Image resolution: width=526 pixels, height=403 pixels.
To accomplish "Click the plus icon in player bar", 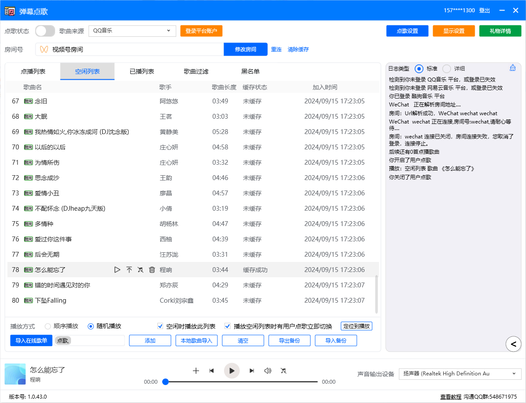I will pos(196,371).
